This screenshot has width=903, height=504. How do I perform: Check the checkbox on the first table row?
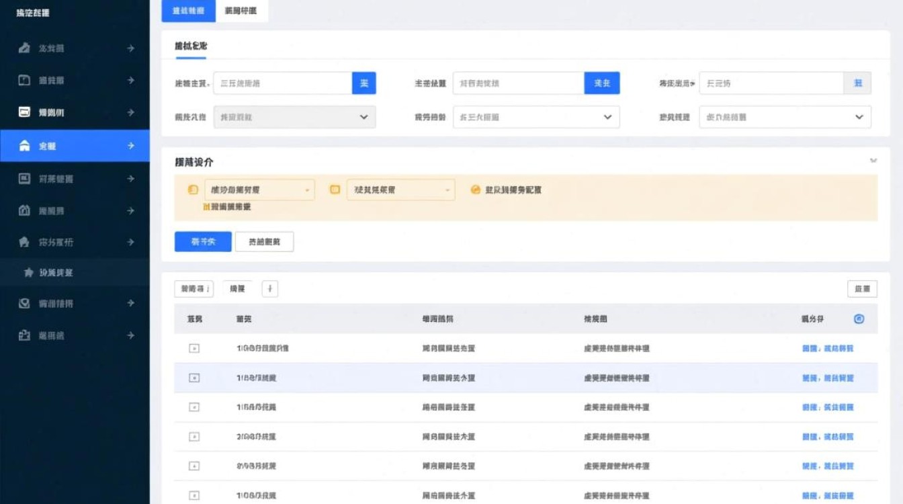(x=193, y=348)
